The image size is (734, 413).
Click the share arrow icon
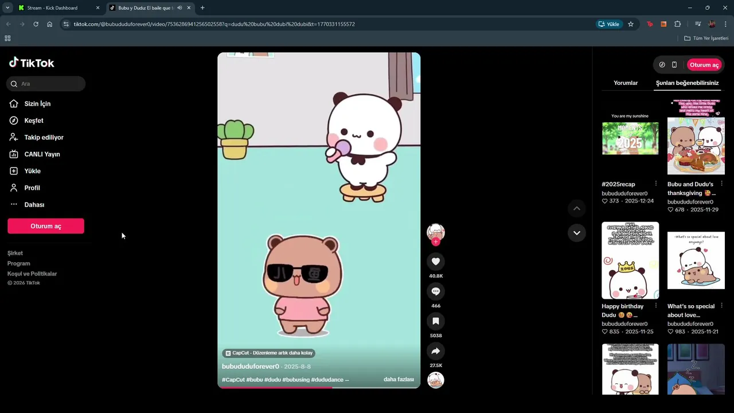click(436, 351)
